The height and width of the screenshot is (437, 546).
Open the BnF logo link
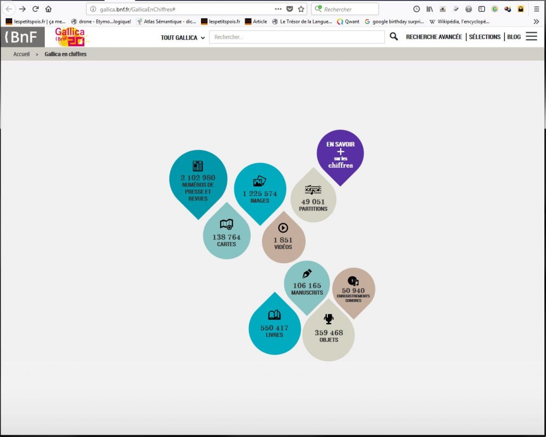22,37
